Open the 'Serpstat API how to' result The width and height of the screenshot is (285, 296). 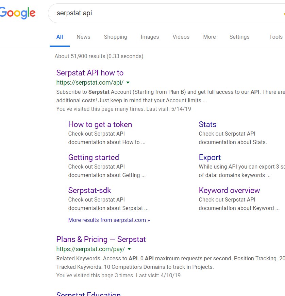(90, 73)
